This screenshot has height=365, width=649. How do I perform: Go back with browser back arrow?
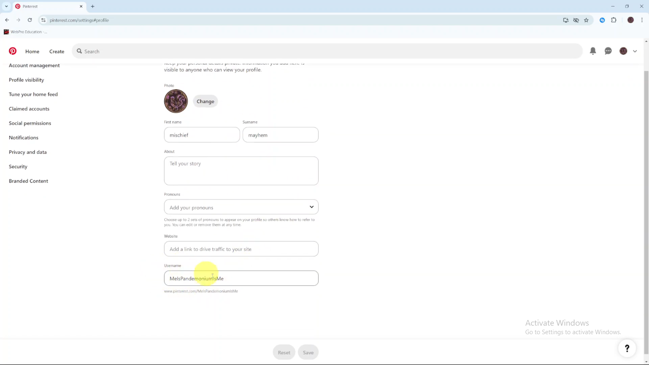click(x=7, y=20)
